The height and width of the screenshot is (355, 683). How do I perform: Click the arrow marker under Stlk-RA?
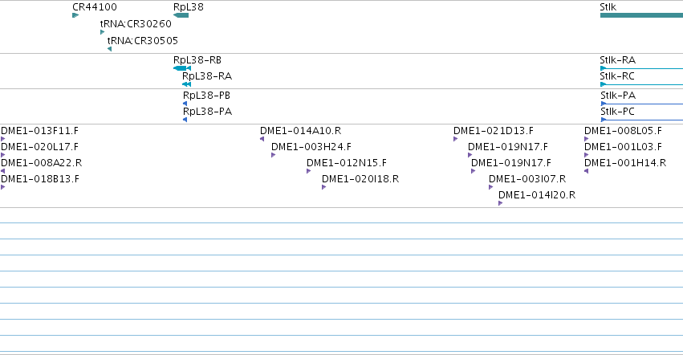[x=604, y=68]
